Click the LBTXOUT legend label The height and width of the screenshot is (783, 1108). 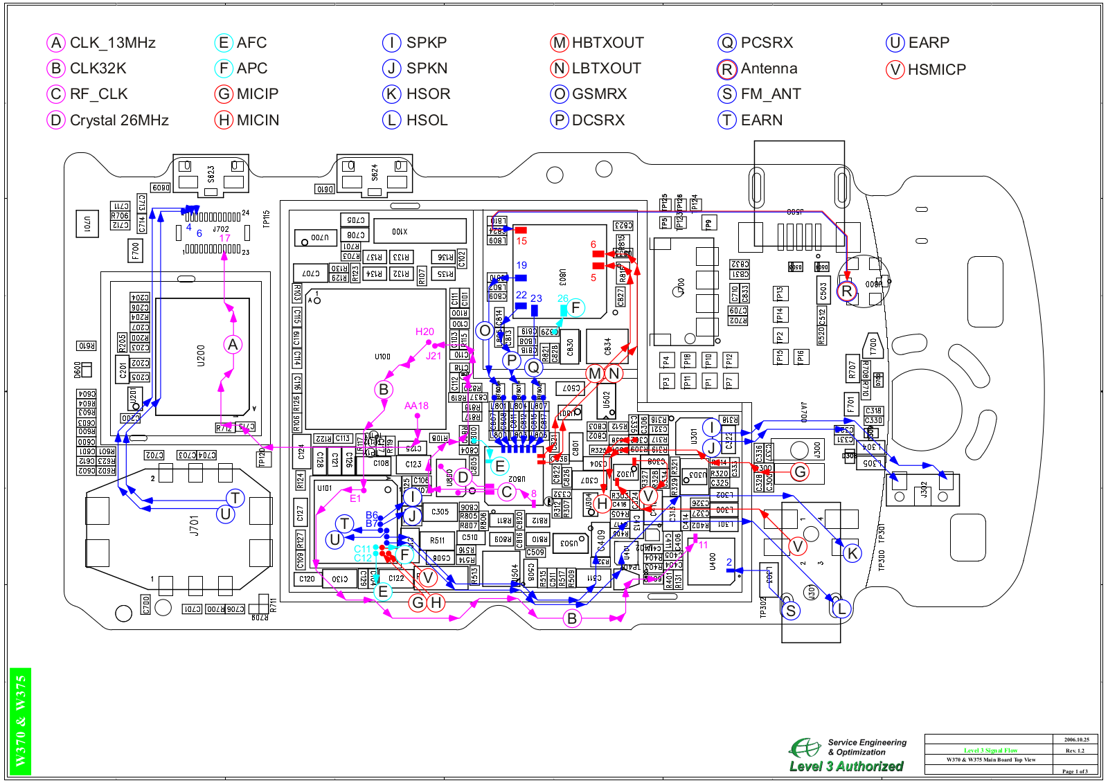point(607,69)
